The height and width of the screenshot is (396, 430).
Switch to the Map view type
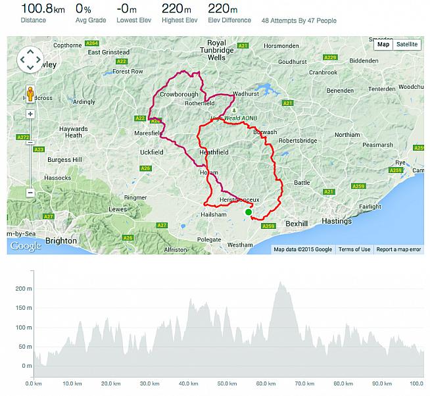tap(382, 45)
